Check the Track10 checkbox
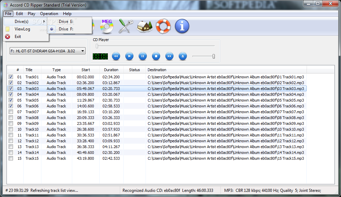The image size is (341, 197). click(11, 129)
